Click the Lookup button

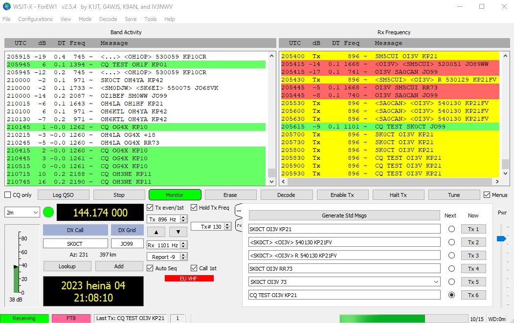tap(67, 266)
